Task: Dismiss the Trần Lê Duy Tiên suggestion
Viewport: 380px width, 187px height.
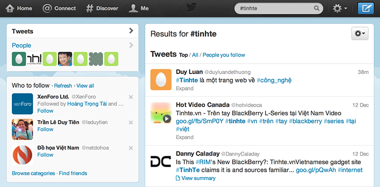Action: coord(131,122)
